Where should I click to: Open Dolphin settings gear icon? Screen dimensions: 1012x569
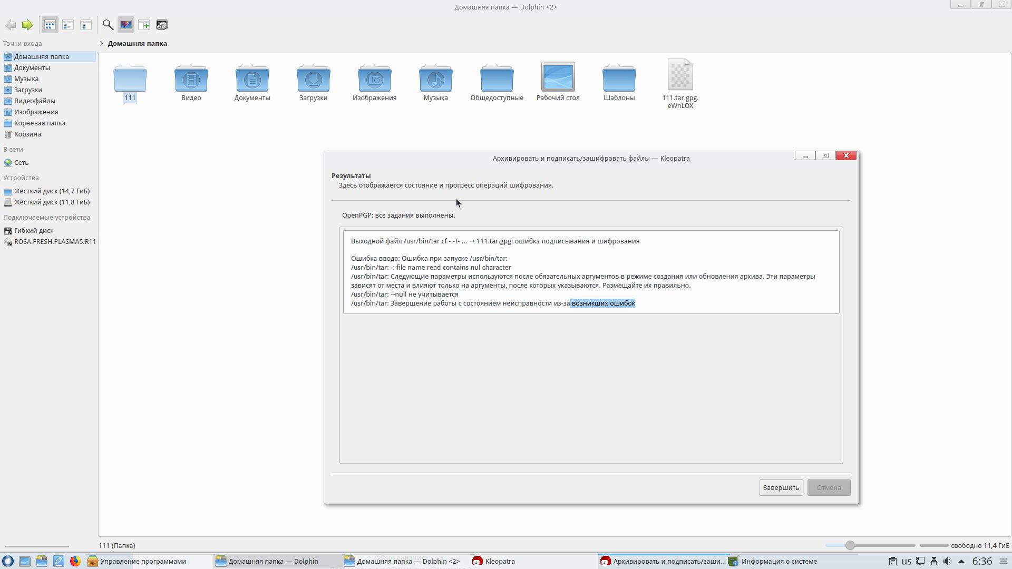tap(162, 25)
